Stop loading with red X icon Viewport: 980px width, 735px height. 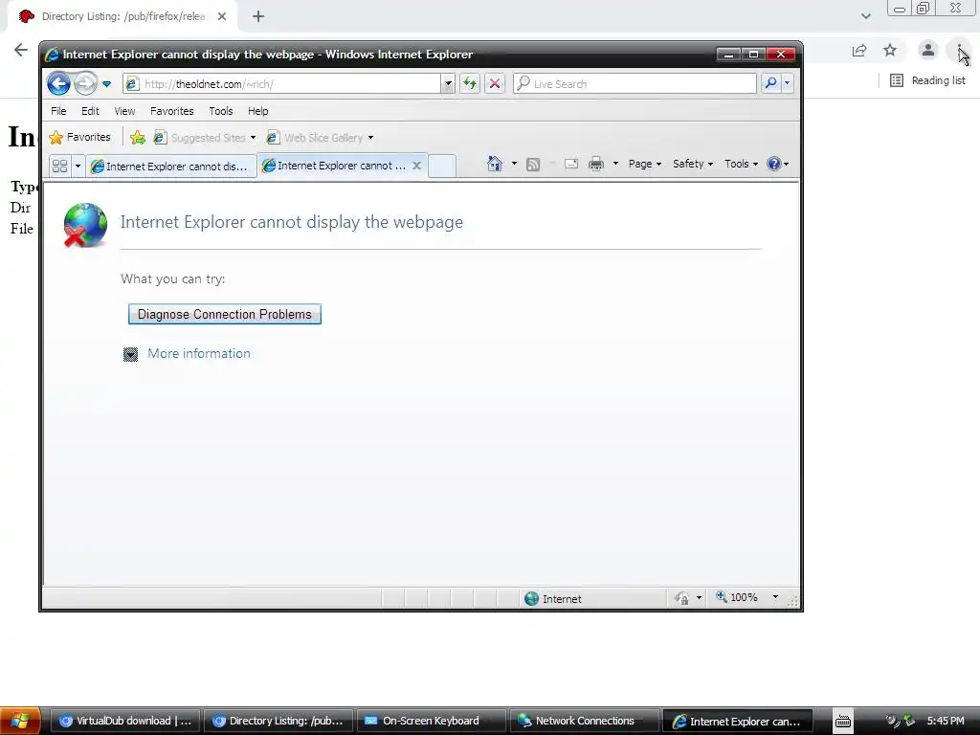(x=495, y=84)
